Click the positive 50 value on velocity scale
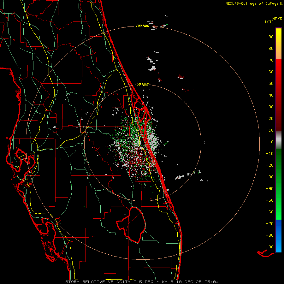The image size is (284, 284). [271, 84]
